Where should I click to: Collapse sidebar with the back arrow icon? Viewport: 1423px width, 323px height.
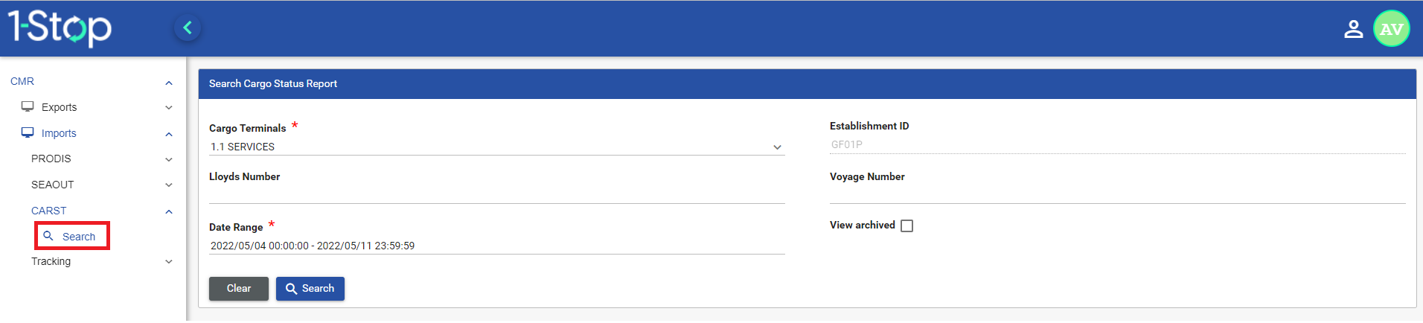pyautogui.click(x=188, y=28)
